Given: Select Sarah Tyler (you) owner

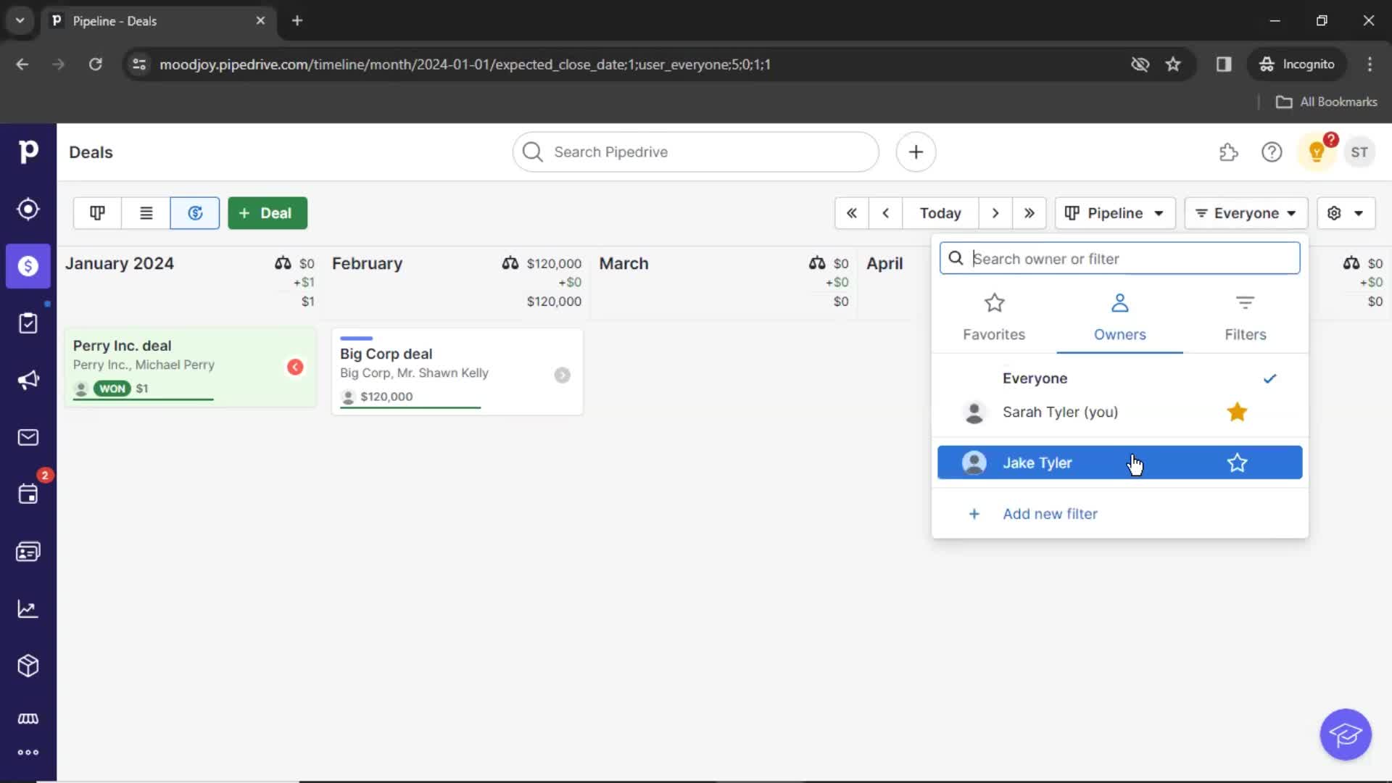Looking at the screenshot, I should coord(1120,412).
